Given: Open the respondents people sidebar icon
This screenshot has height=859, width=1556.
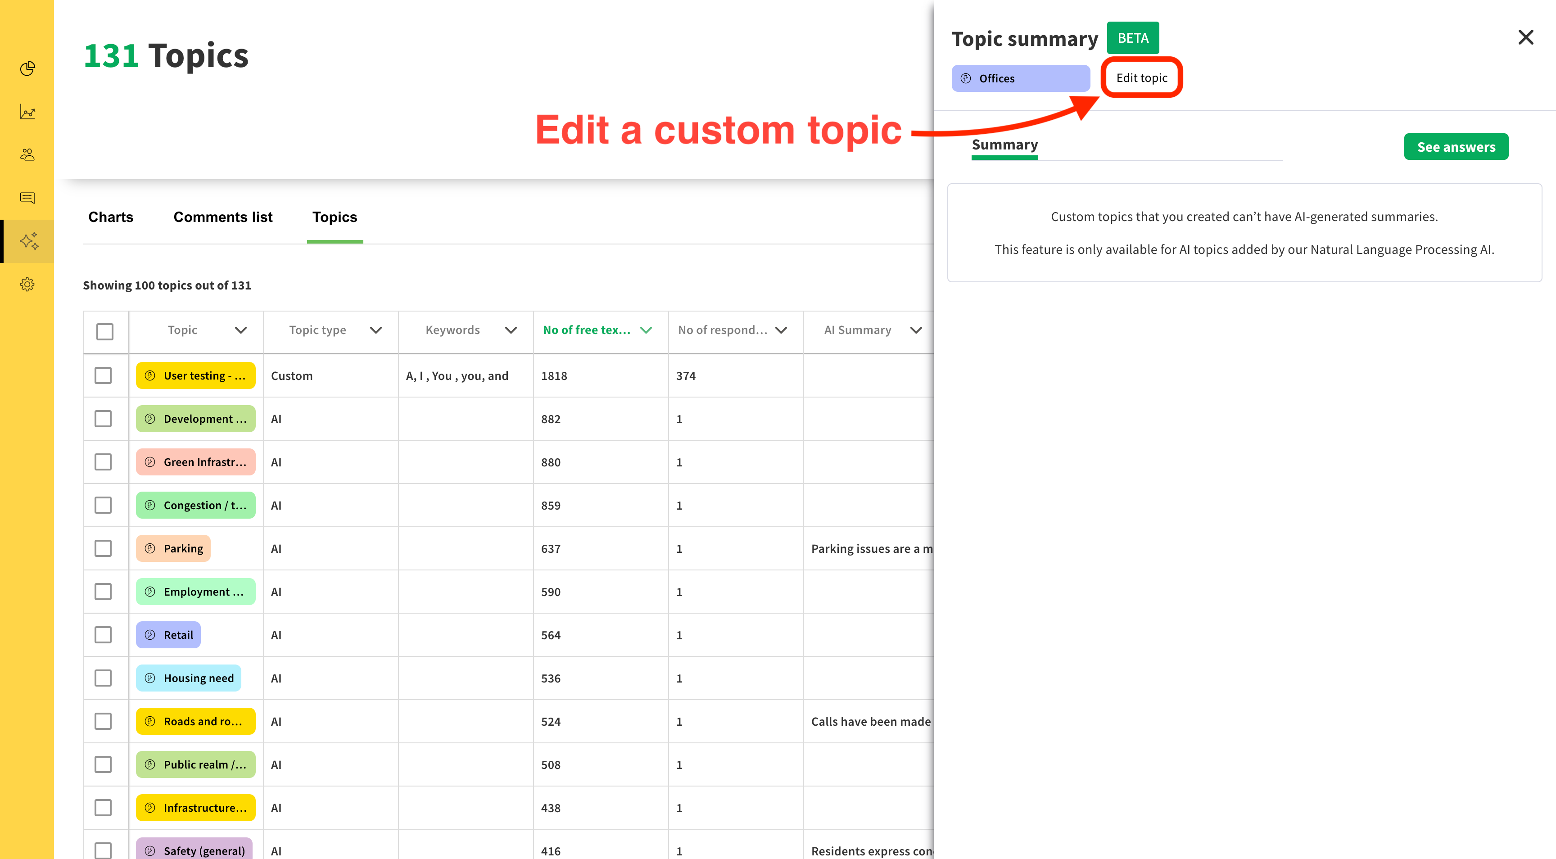Looking at the screenshot, I should 27,154.
